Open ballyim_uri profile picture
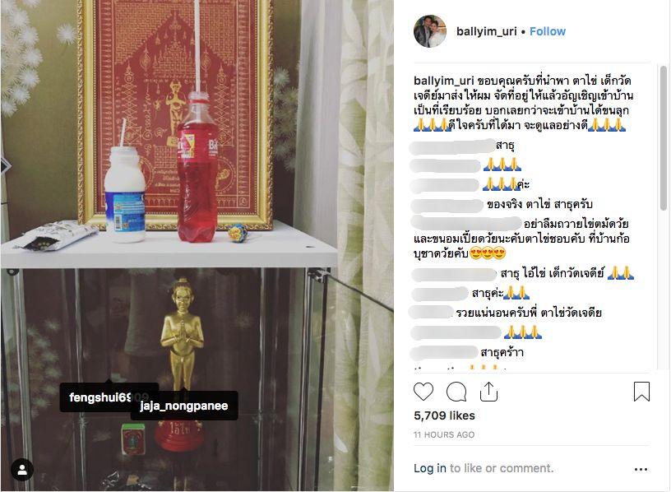Viewport: 671px width, 492px height. [x=429, y=31]
